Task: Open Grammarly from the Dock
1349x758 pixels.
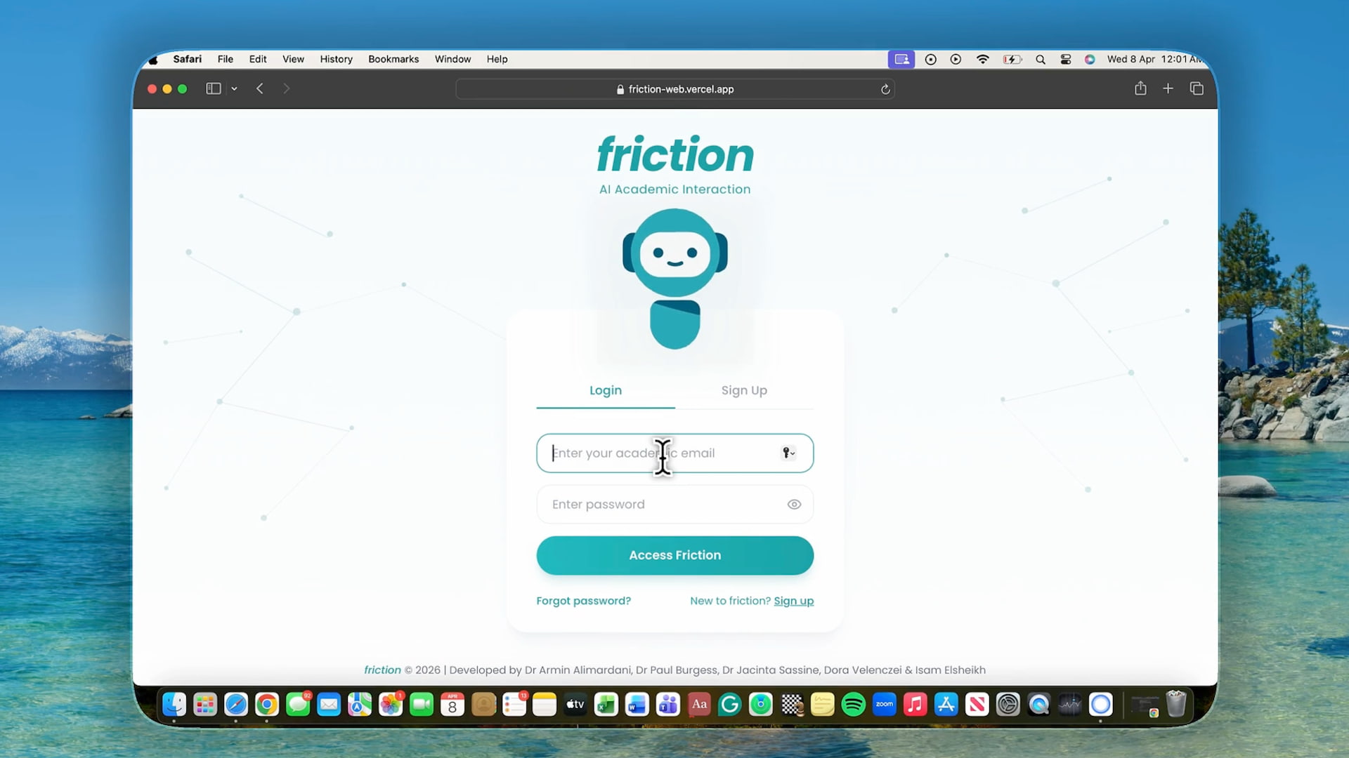Action: click(730, 704)
